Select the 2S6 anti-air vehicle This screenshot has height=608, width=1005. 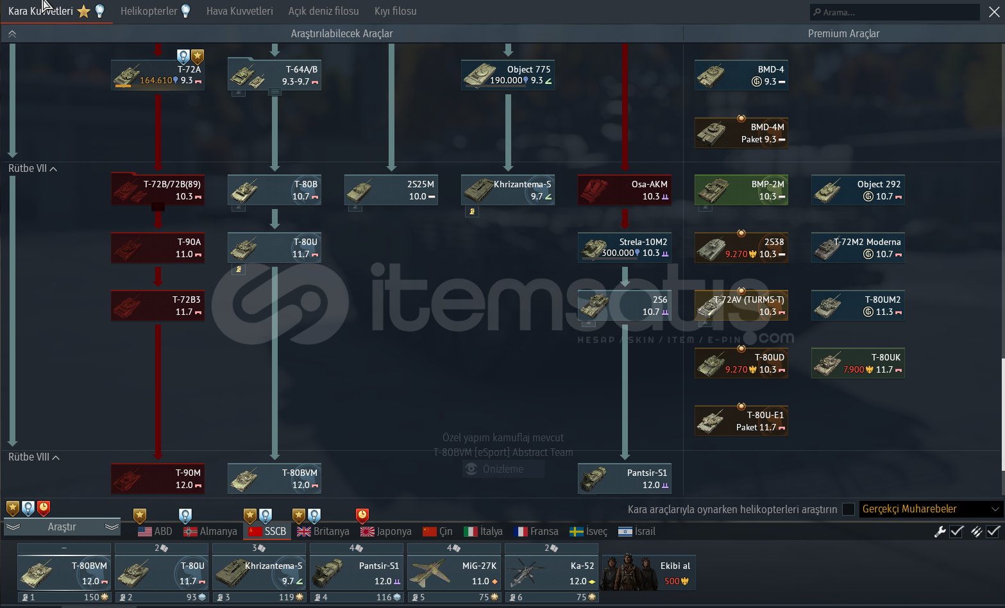[625, 305]
